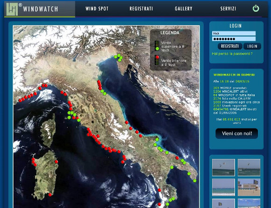The height and width of the screenshot is (208, 271).
Task: Open the Servizi menu item
Action: click(228, 8)
